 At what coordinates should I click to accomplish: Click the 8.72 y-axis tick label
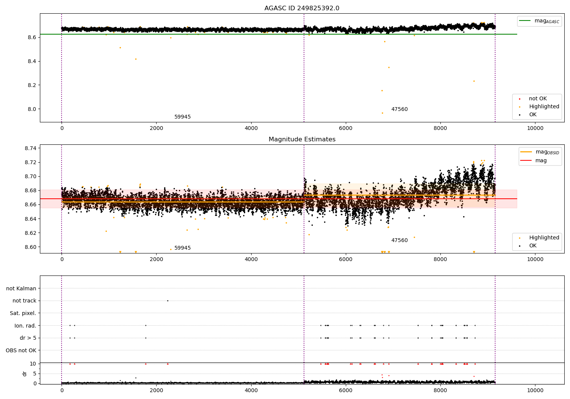click(30, 162)
